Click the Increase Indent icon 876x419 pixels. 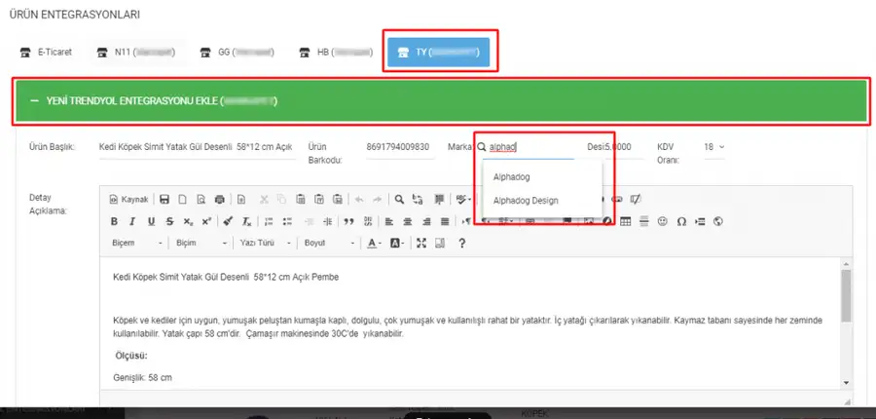(x=327, y=221)
